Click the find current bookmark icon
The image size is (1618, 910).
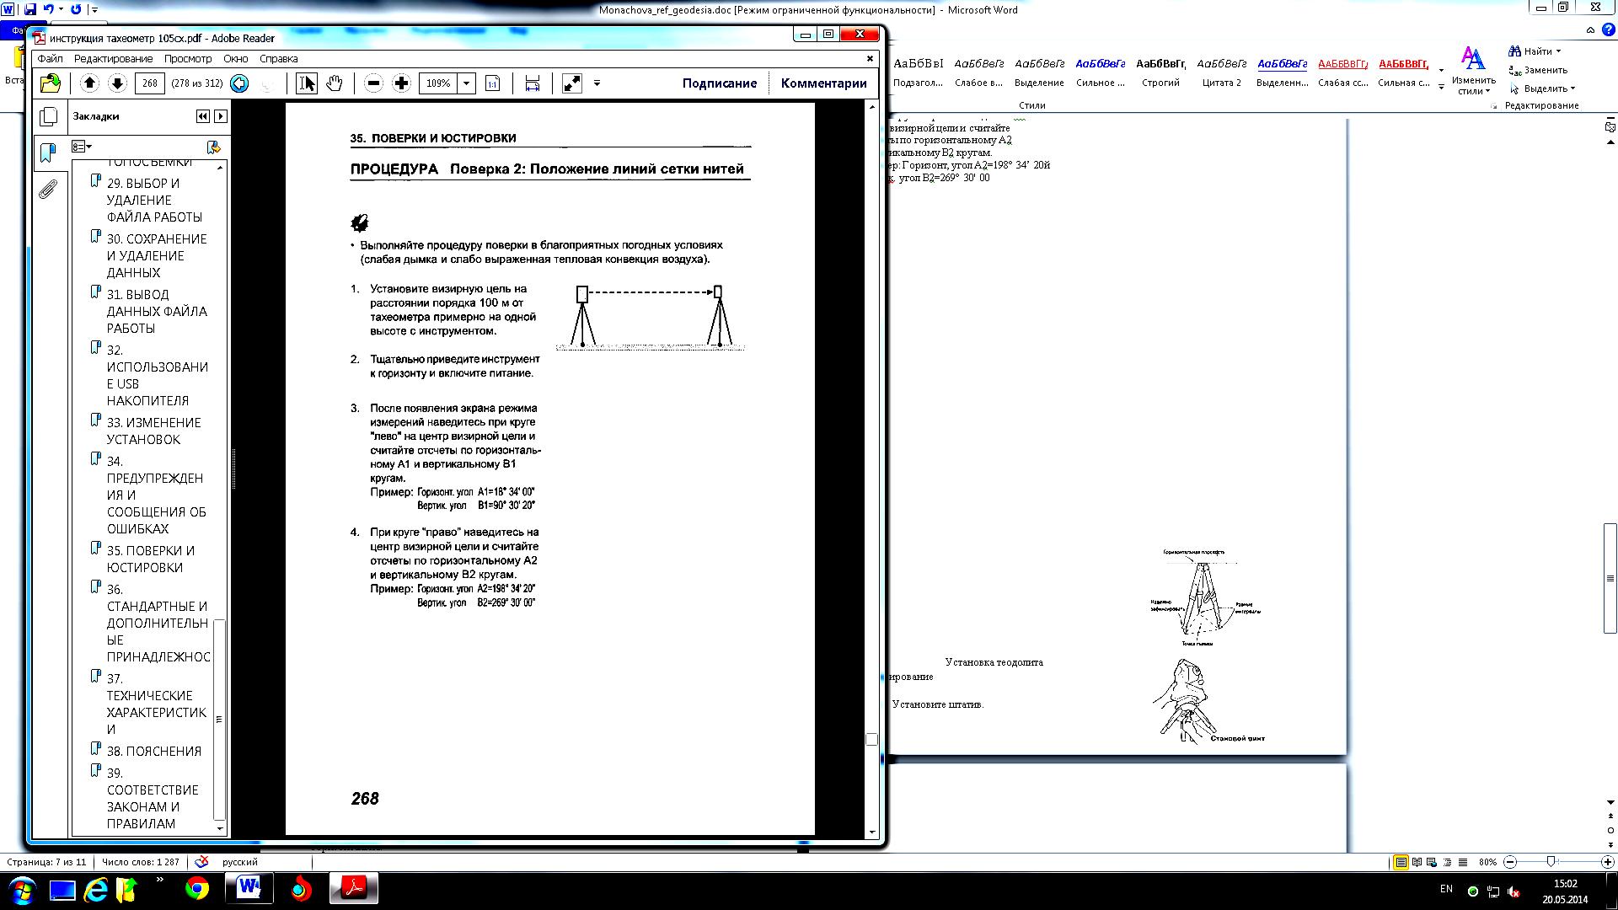[213, 147]
